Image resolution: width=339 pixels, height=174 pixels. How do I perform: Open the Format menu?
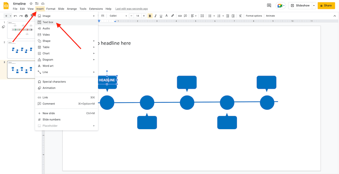51,9
